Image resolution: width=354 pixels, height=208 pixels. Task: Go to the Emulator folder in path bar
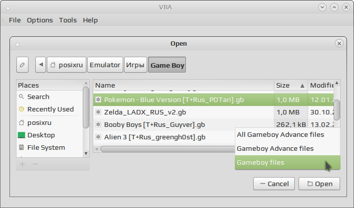point(105,65)
